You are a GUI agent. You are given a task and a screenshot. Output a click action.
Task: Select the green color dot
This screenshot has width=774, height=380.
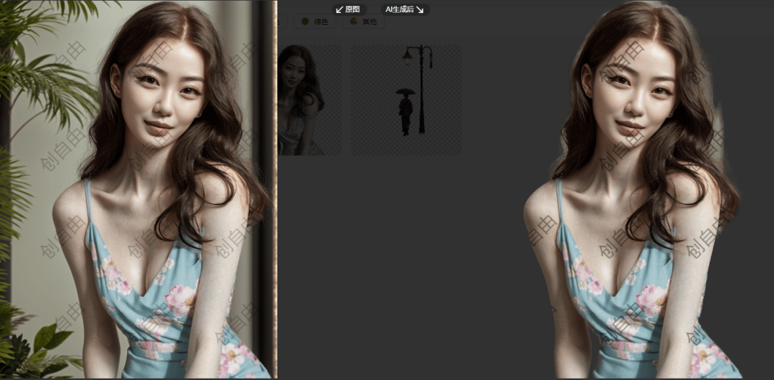tap(305, 22)
